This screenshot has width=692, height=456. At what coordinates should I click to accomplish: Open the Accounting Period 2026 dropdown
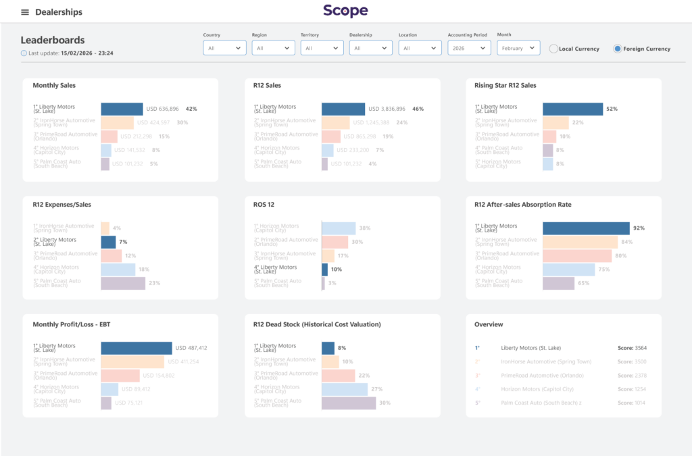click(x=469, y=48)
